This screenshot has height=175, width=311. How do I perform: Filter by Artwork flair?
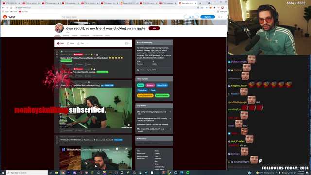point(150,85)
